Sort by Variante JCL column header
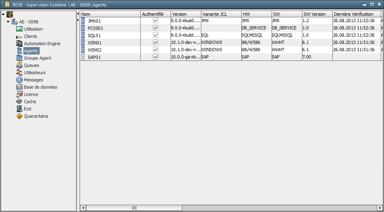The width and height of the screenshot is (384, 212). tap(221, 14)
